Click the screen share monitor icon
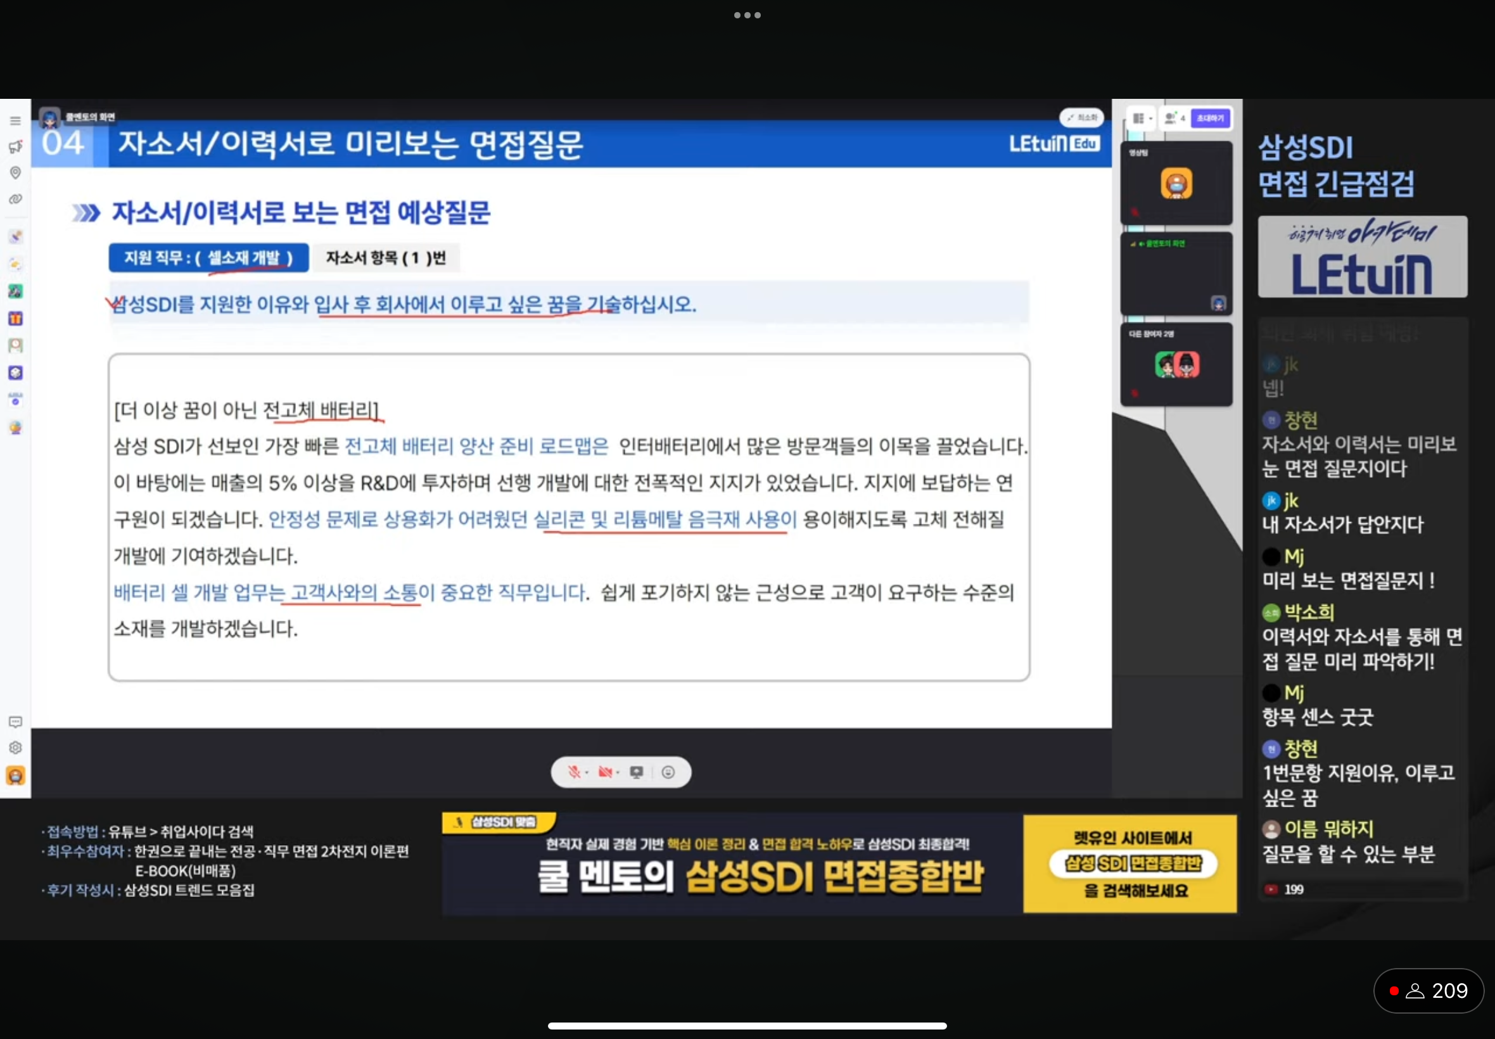 tap(636, 772)
